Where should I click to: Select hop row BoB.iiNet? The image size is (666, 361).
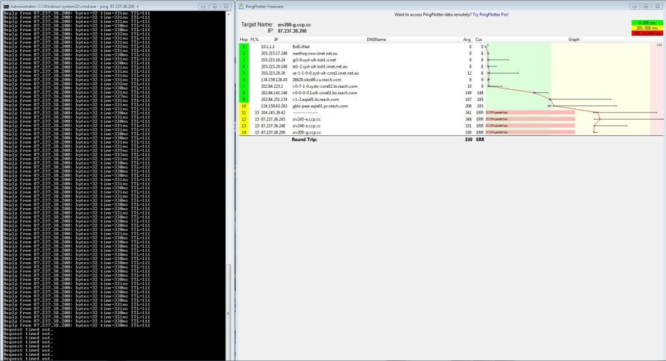click(451, 47)
